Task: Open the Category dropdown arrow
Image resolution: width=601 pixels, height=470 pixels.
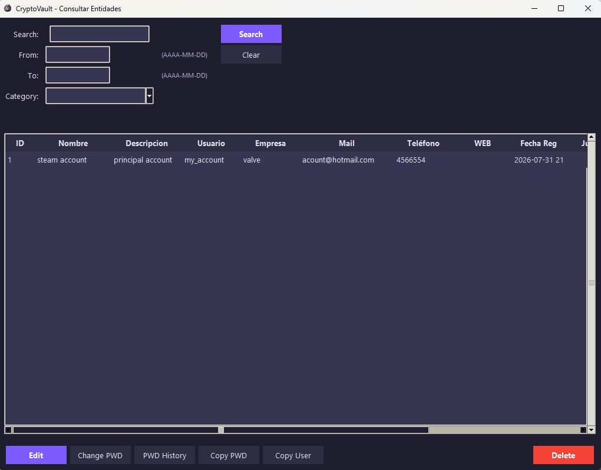Action: [x=150, y=96]
